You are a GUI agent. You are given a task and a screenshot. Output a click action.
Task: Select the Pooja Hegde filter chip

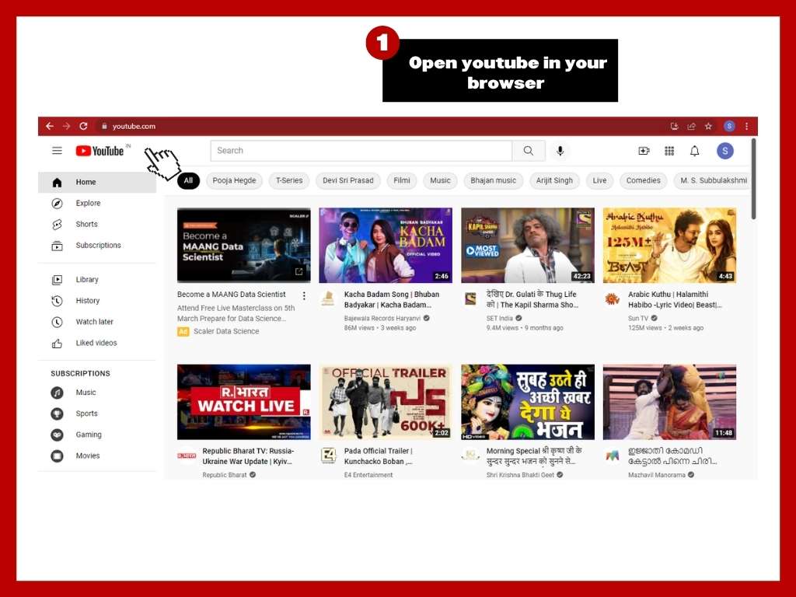pyautogui.click(x=235, y=180)
